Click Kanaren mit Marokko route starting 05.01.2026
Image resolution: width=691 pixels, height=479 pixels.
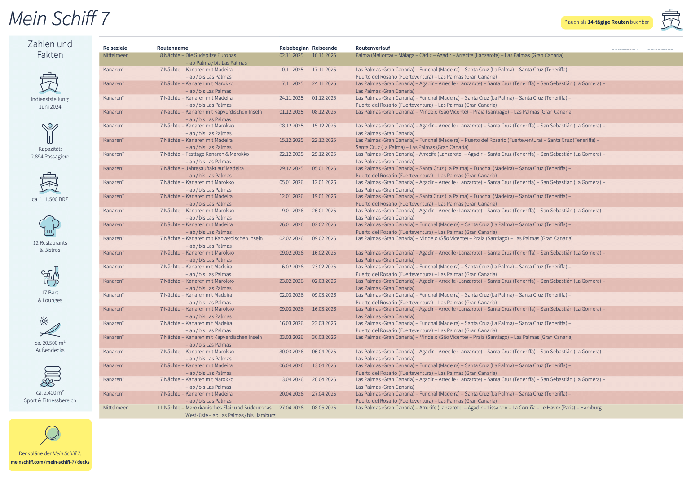pyautogui.click(x=197, y=182)
